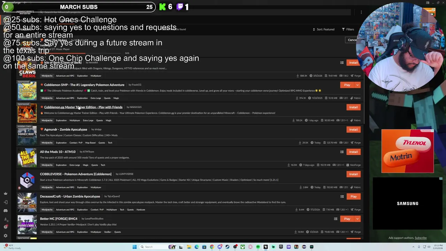446x251 pixels.
Task: Click All the Mods 10 thumbnail
Action: pos(27,158)
